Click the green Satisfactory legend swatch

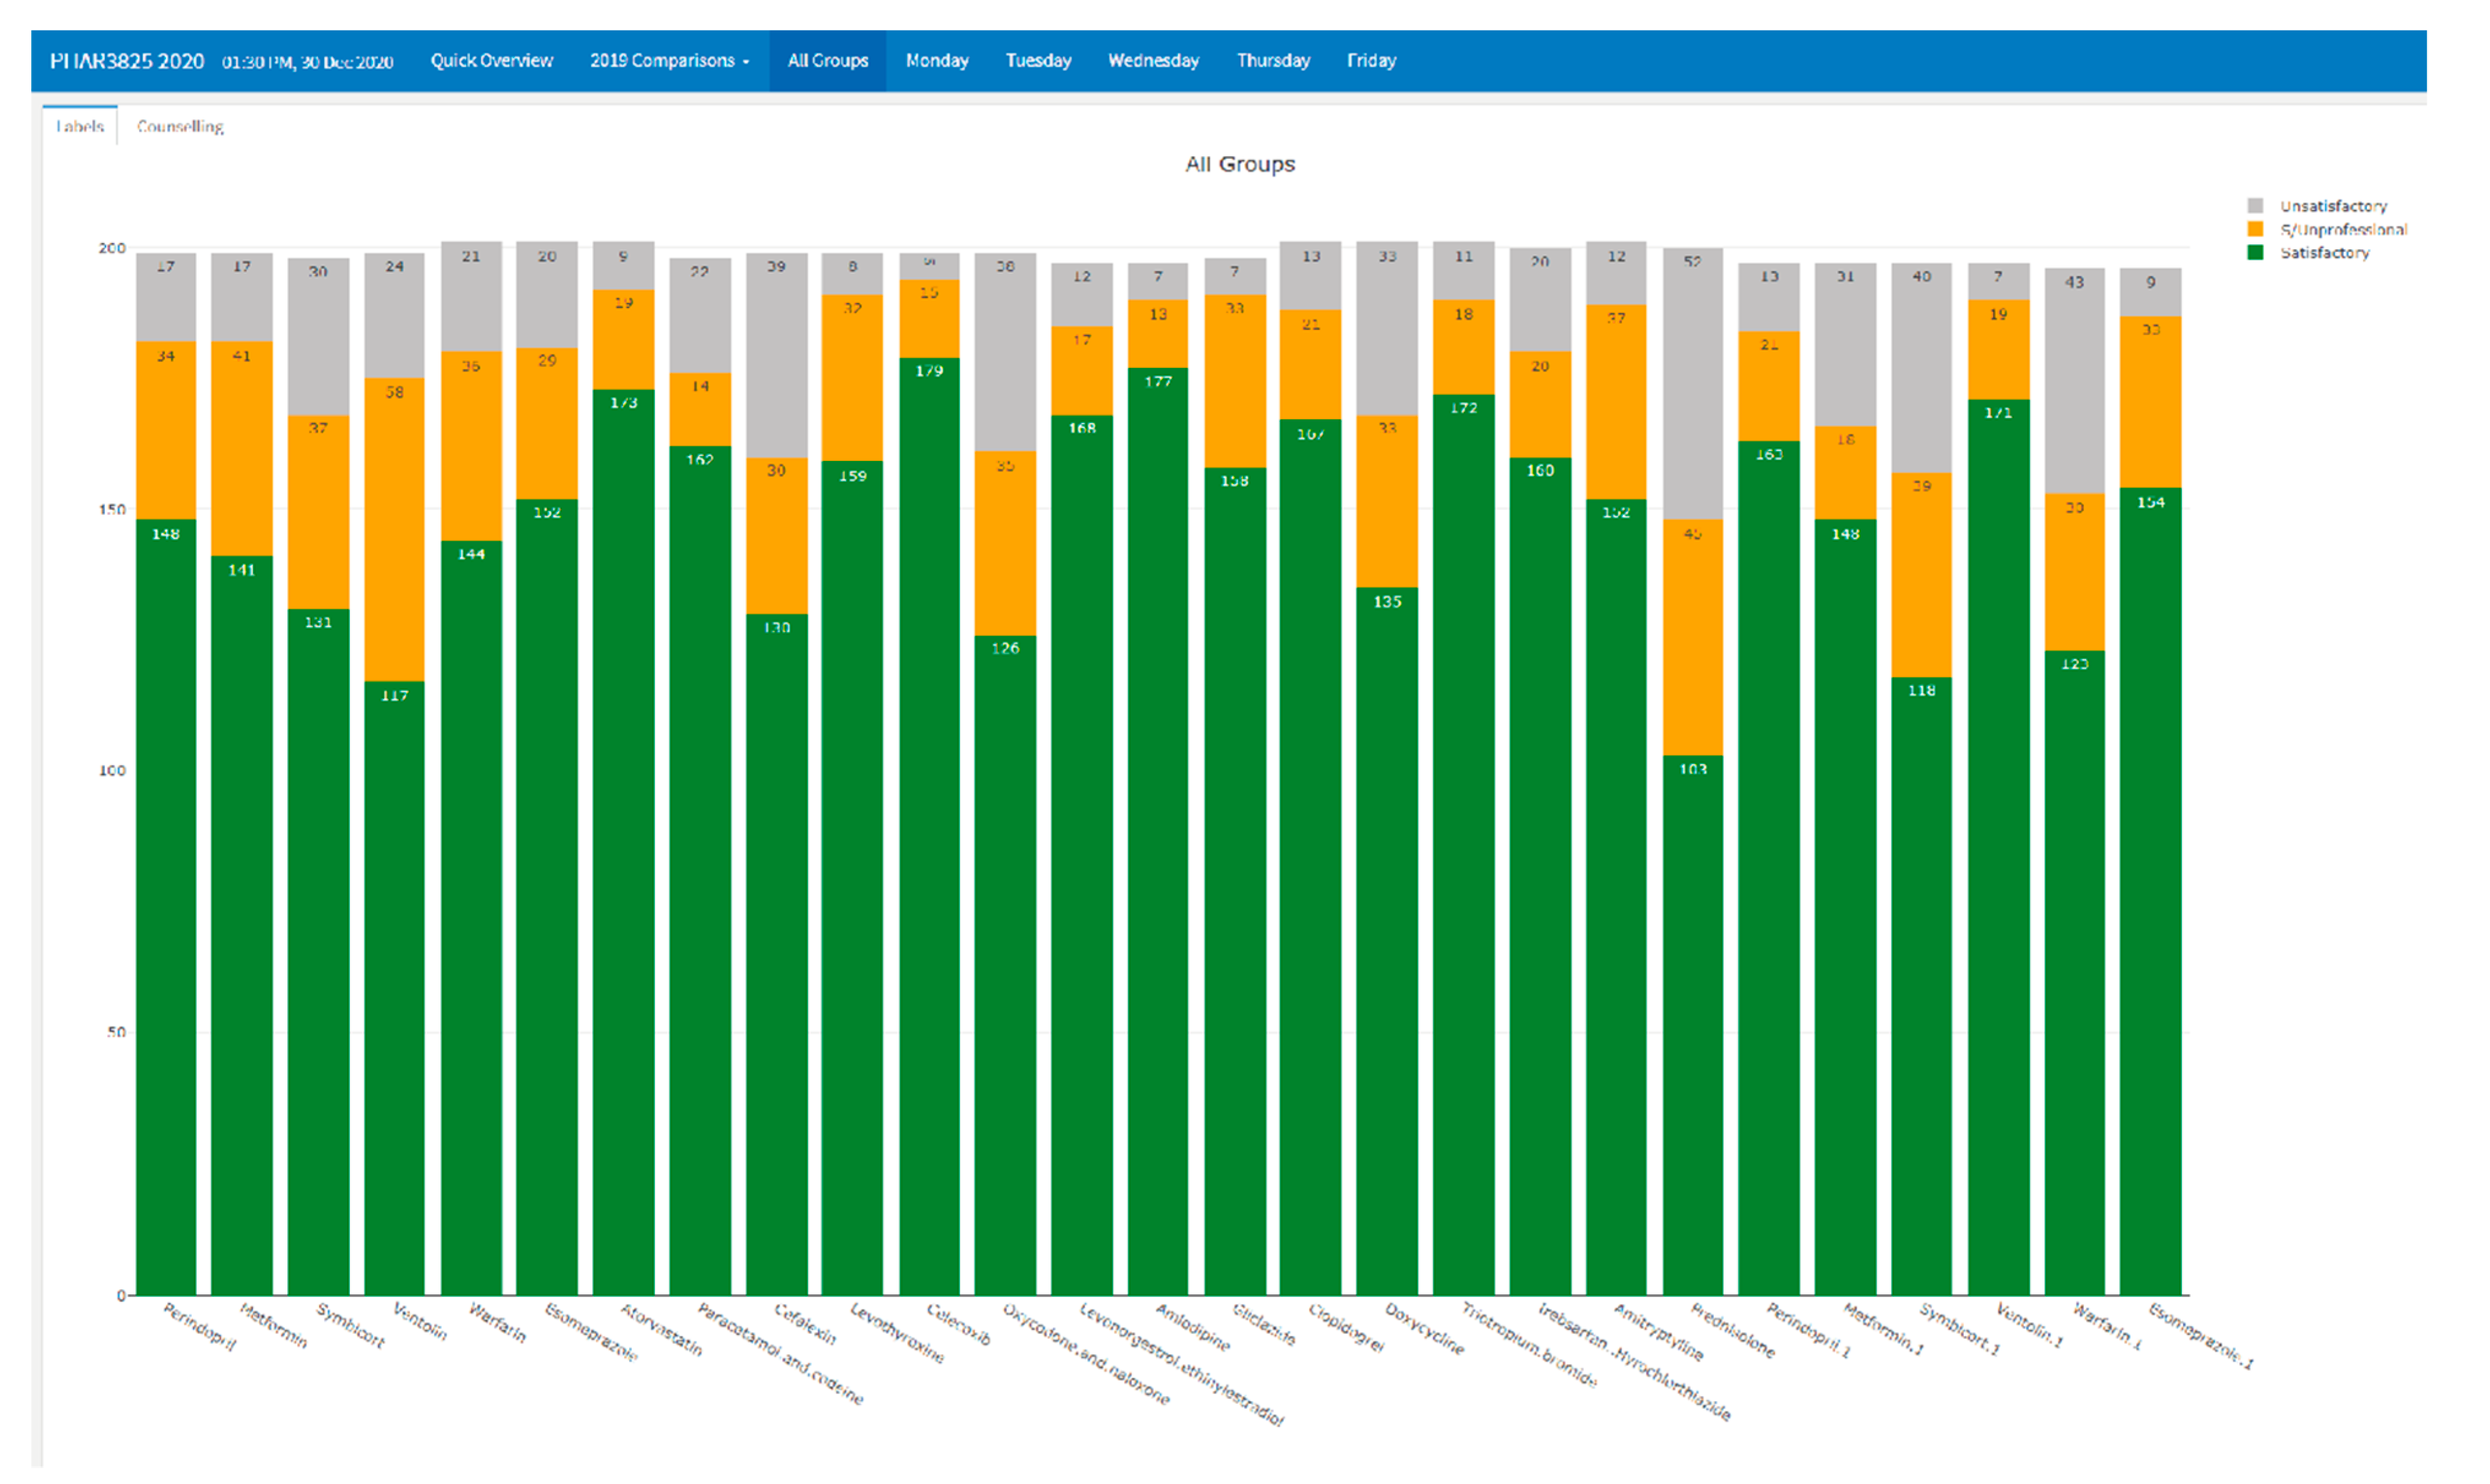[2255, 253]
